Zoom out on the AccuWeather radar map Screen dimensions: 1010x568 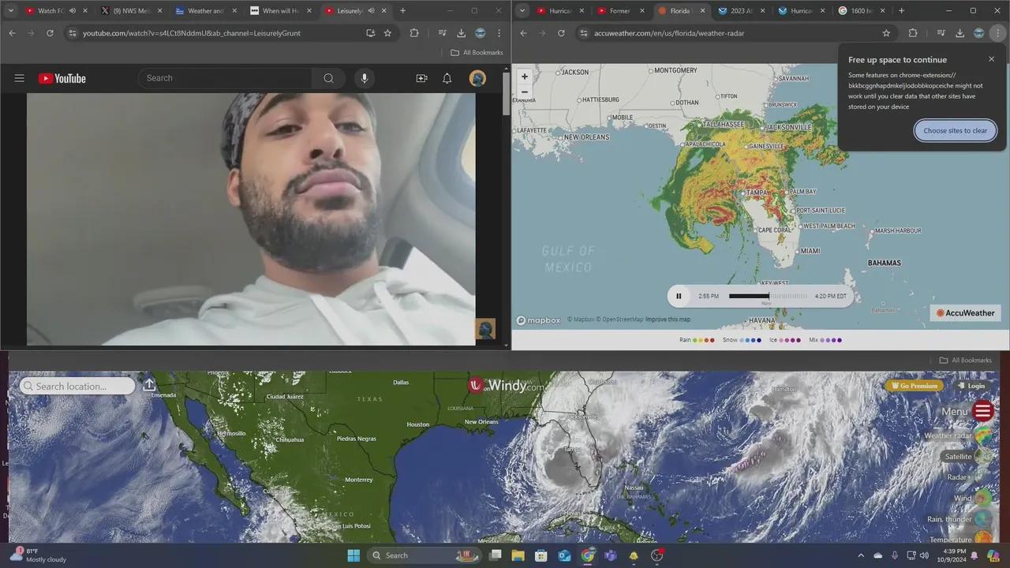point(525,92)
